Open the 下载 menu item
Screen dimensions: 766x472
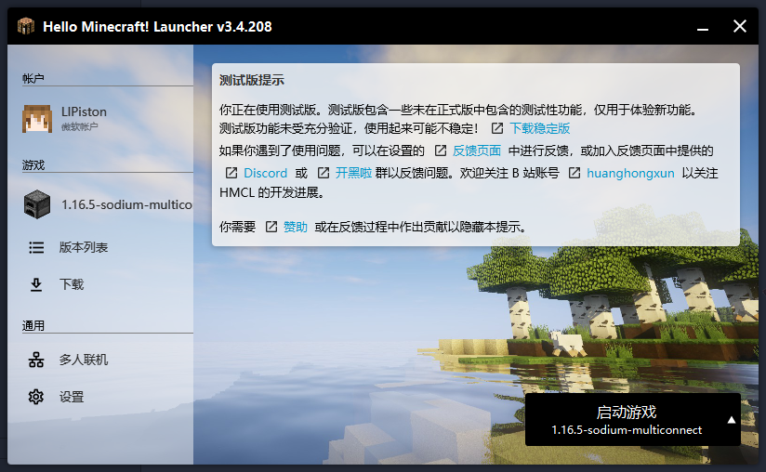(72, 285)
